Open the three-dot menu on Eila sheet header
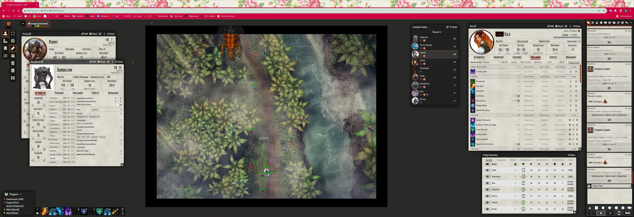634x217 pixels. (570, 26)
